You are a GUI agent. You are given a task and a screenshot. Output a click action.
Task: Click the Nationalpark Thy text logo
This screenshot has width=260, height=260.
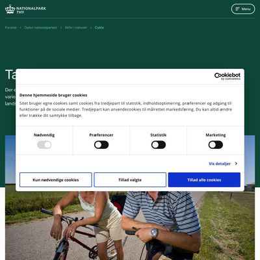coord(31,10)
